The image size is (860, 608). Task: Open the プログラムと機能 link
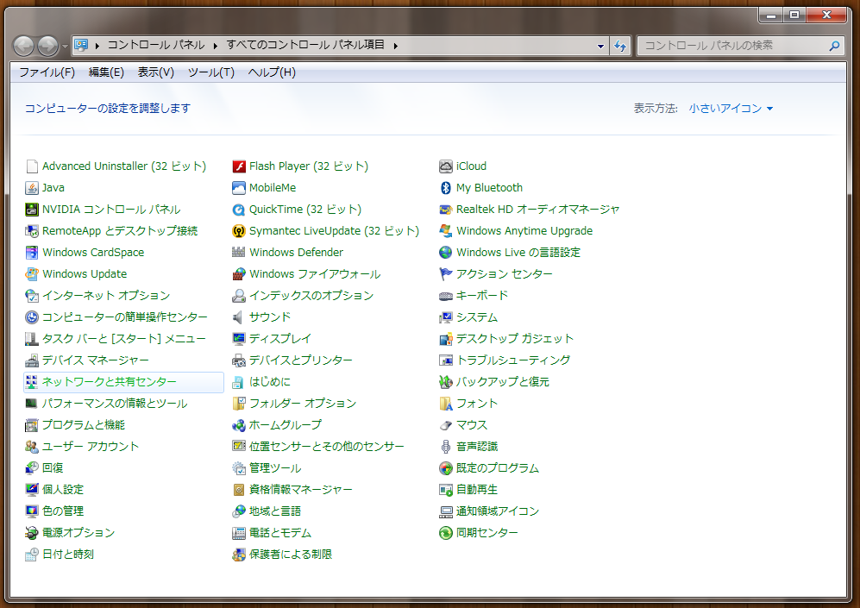84,425
